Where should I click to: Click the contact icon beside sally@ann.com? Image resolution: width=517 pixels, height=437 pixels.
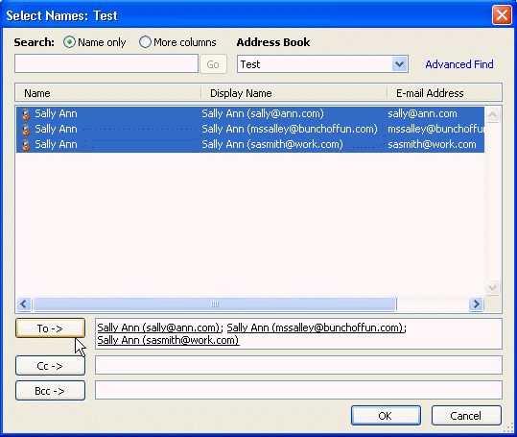26,114
